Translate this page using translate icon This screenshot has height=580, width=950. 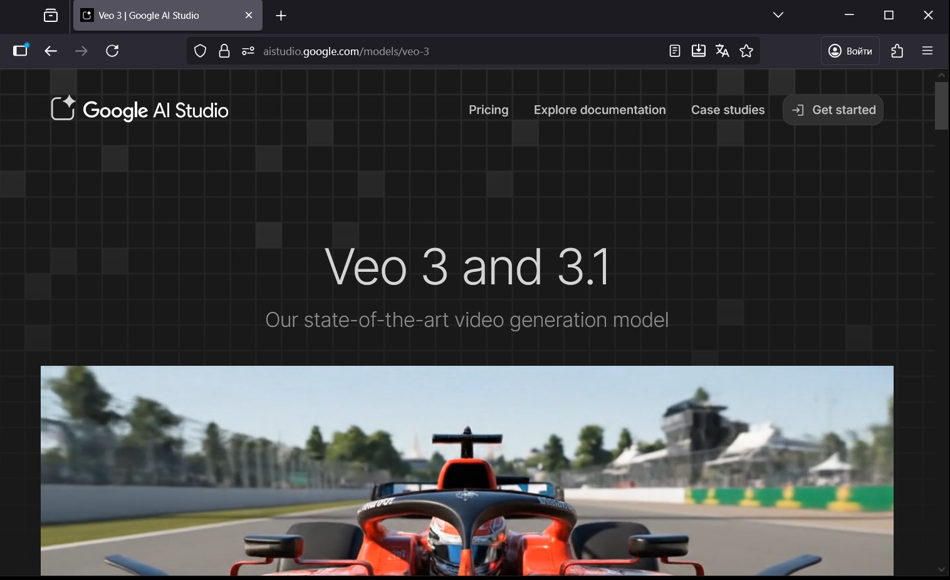(x=722, y=51)
